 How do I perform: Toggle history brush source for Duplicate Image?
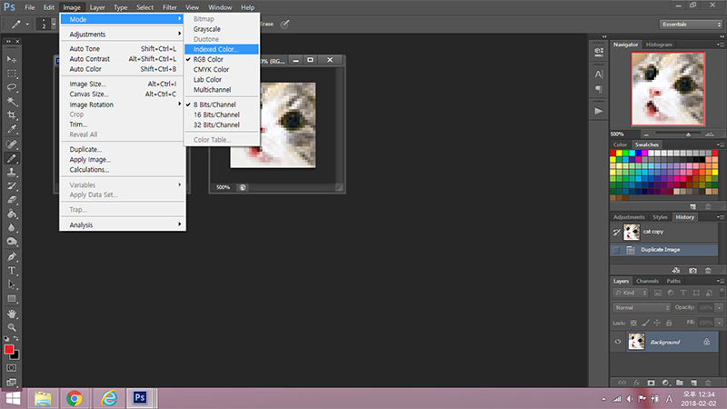[616, 250]
